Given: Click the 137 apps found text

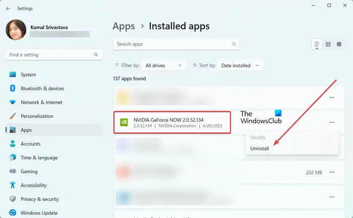Looking at the screenshot, I should coord(130,79).
